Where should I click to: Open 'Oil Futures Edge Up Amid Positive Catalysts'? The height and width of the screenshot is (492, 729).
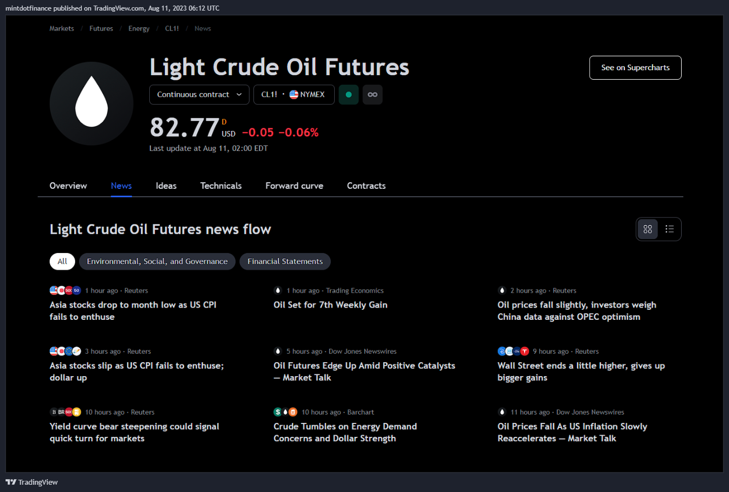tap(364, 372)
